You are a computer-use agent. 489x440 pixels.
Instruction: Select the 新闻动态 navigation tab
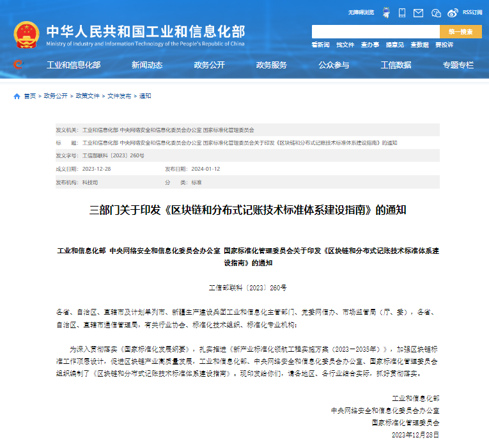click(x=147, y=65)
